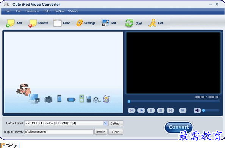
Task: Pause the video preview
Action: point(151,110)
